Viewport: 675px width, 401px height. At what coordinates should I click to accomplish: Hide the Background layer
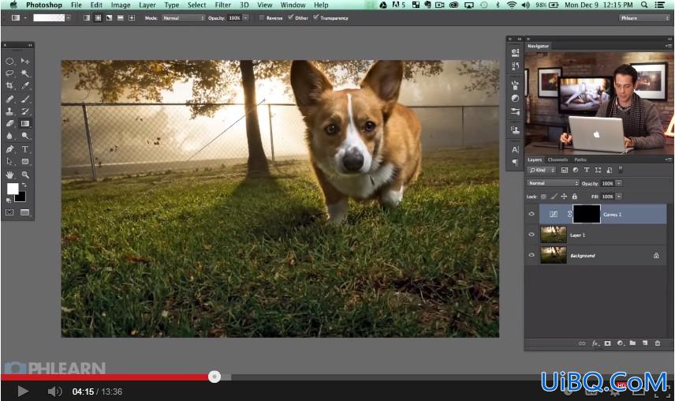coord(531,255)
